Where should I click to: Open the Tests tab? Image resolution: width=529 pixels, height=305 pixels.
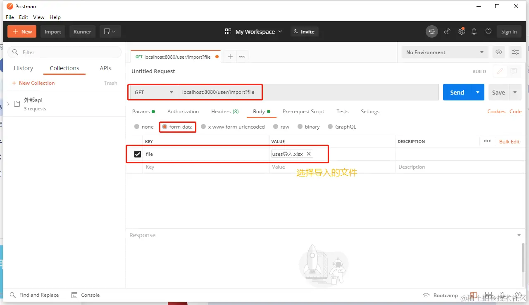342,112
